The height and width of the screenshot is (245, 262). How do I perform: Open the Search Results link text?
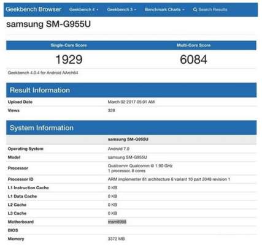point(213,9)
